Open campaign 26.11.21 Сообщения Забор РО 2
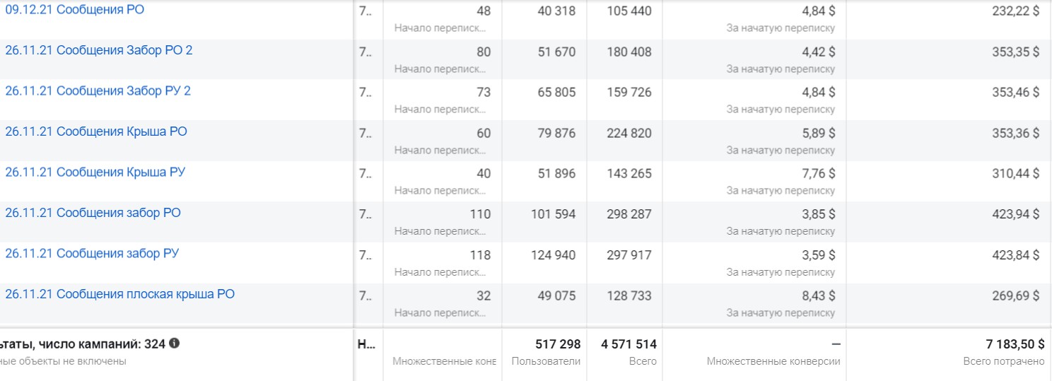This screenshot has height=381, width=1052. click(x=98, y=50)
